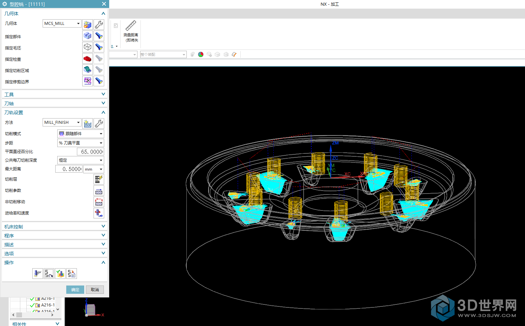
Task: Click the 取消 cancel button
Action: (95, 290)
